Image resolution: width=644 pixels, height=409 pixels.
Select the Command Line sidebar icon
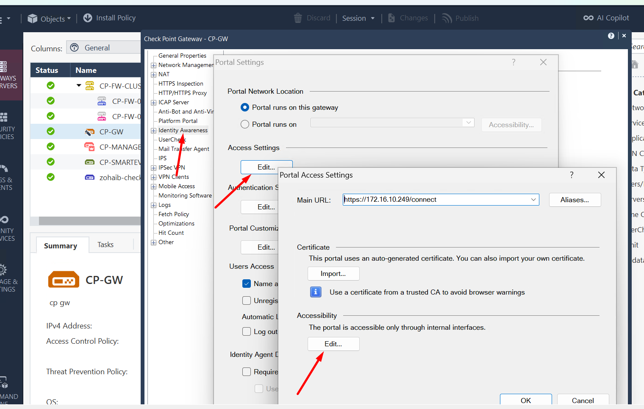click(3, 382)
